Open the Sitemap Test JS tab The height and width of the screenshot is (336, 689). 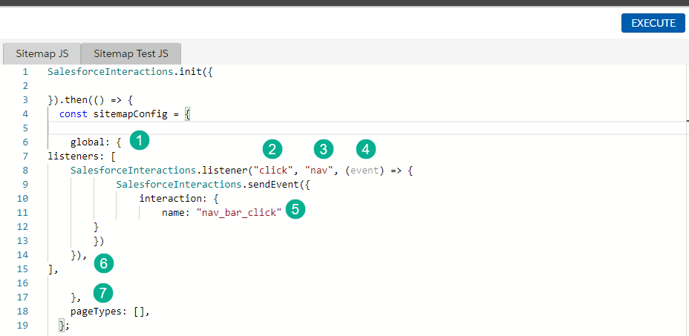pos(131,54)
